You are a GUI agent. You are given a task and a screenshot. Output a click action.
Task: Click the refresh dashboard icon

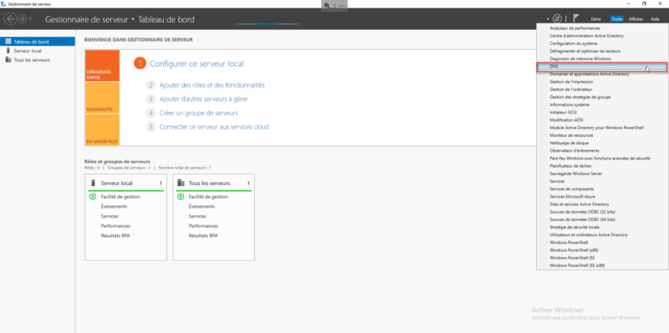click(x=557, y=18)
